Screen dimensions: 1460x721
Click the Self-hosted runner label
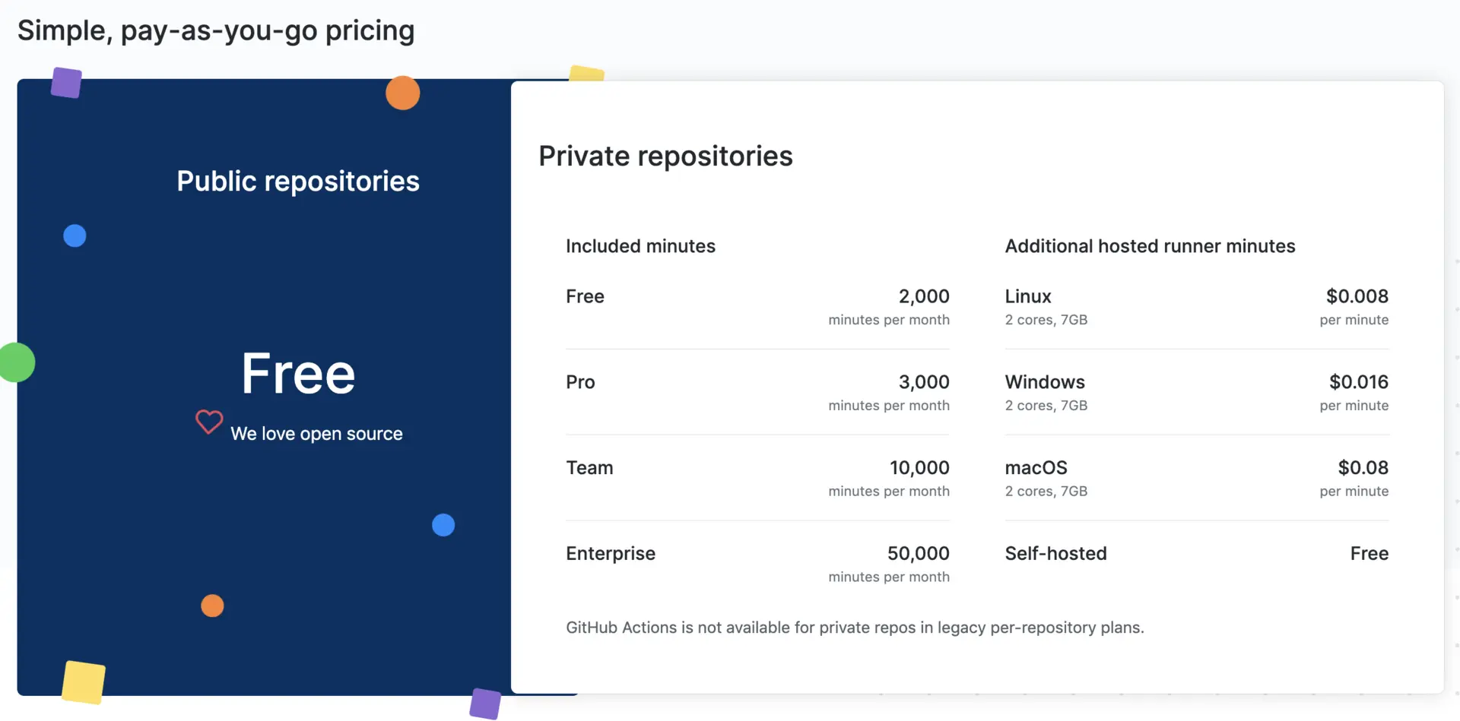point(1055,554)
